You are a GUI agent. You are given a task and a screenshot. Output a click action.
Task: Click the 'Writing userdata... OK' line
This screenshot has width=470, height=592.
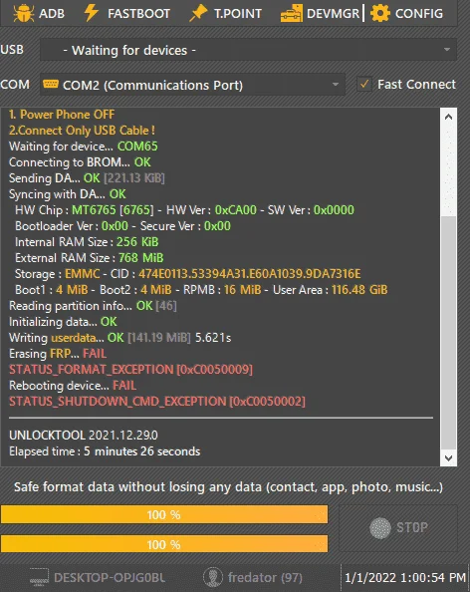(119, 337)
